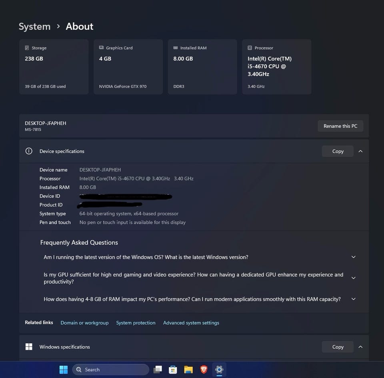Click the NVIDIA GeForce GTX 970 card
This screenshot has width=384, height=378.
point(128,67)
